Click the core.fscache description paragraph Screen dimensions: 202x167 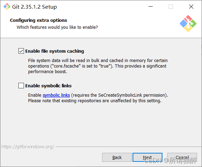pos(98,66)
